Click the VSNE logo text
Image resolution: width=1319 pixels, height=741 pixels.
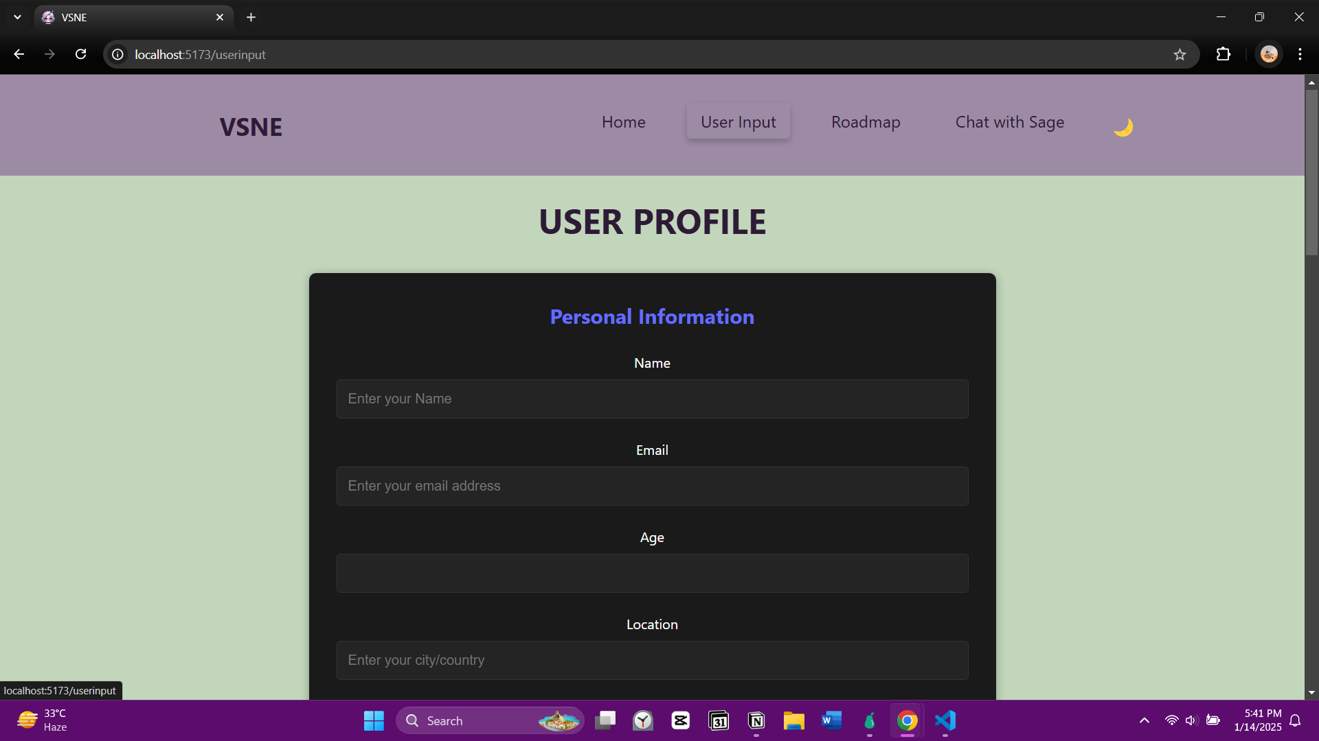[x=251, y=127]
